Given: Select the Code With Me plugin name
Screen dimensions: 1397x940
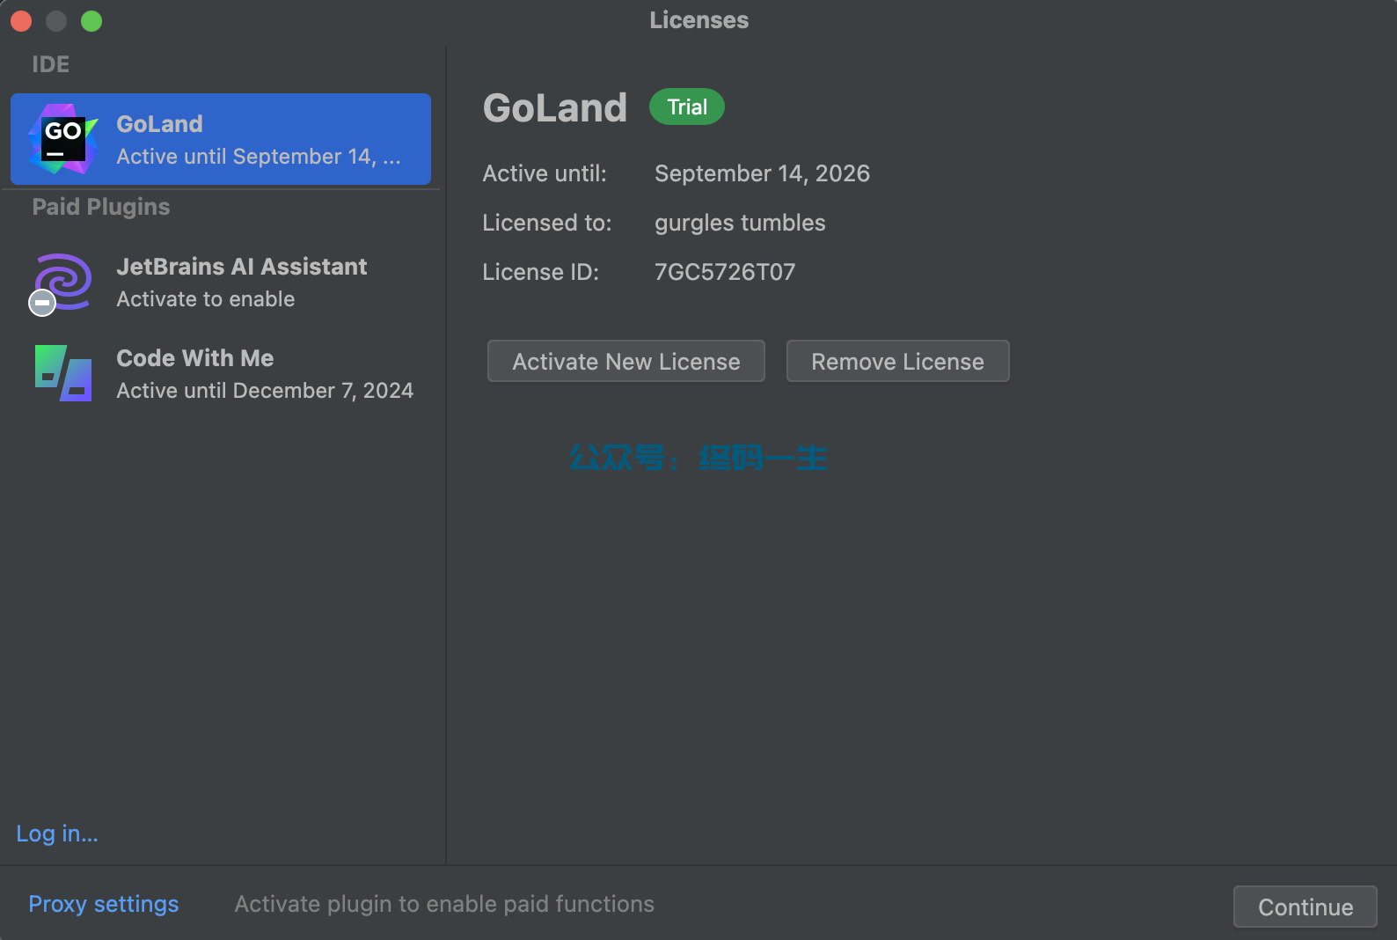Looking at the screenshot, I should (195, 358).
